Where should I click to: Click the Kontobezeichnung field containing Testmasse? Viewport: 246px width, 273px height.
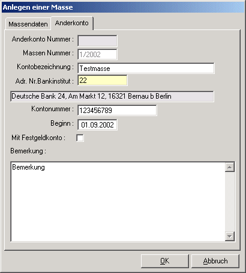pyautogui.click(x=146, y=69)
